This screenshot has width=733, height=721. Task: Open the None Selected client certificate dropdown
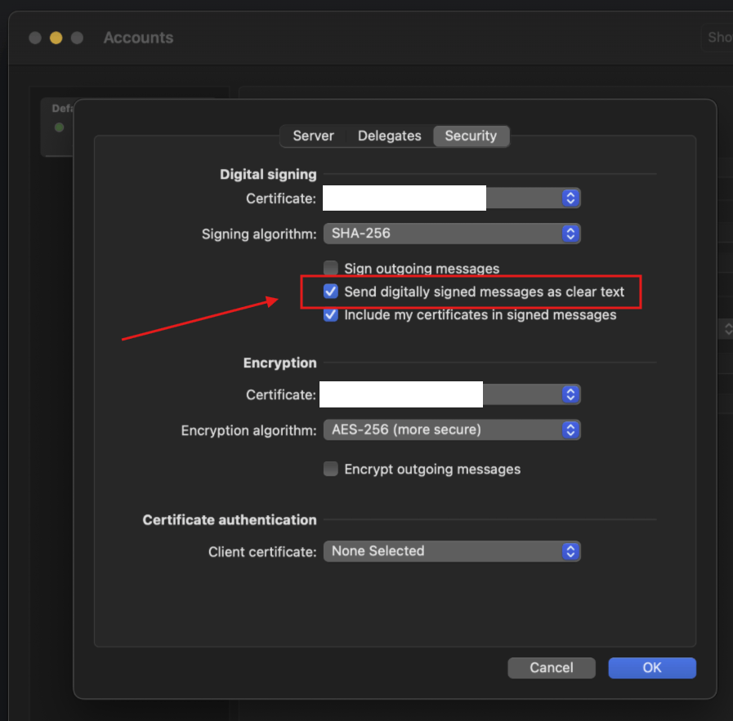452,551
